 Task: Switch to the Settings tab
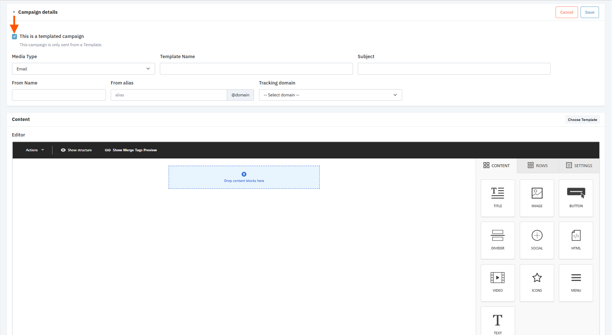click(x=579, y=166)
